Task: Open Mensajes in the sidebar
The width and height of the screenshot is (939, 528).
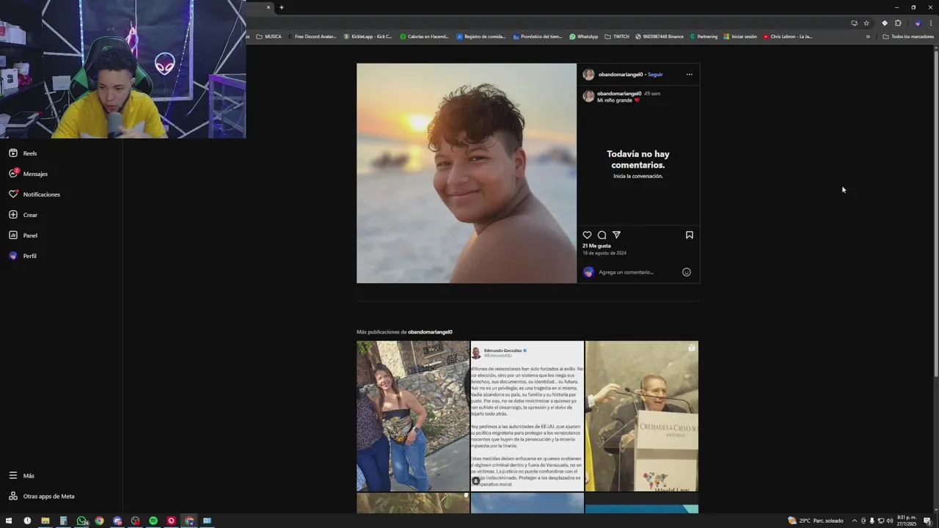Action: [x=28, y=174]
